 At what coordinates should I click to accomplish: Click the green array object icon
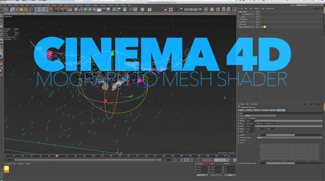90,9
